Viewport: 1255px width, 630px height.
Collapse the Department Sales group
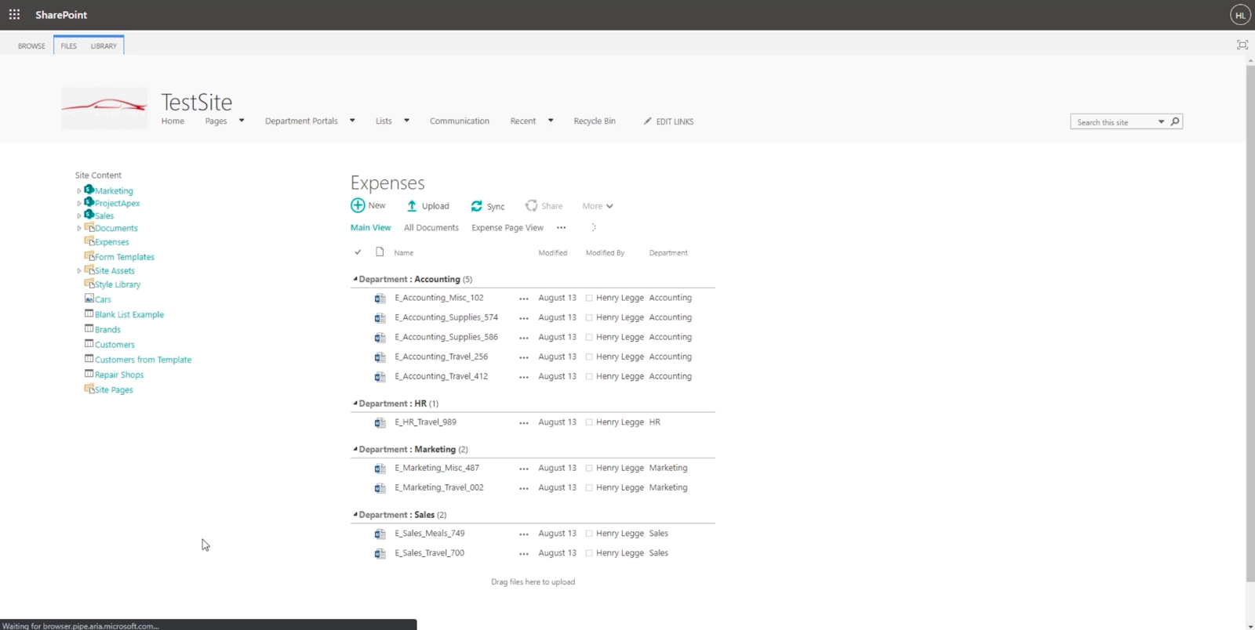pos(355,515)
